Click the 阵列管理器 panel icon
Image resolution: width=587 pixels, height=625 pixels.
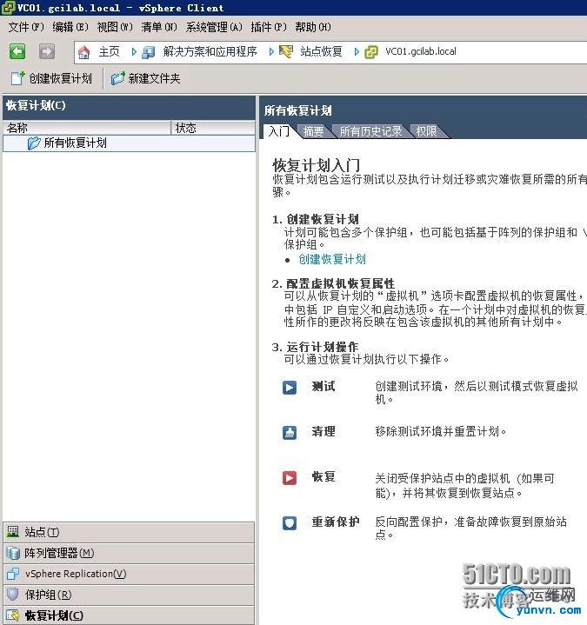click(x=13, y=553)
